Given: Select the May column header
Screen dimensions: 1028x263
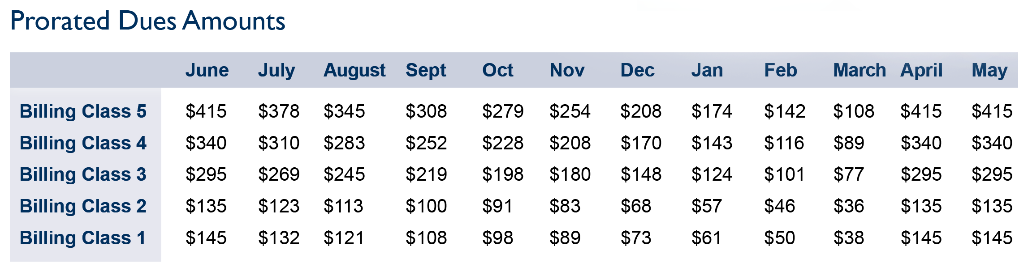Looking at the screenshot, I should pyautogui.click(x=989, y=70).
